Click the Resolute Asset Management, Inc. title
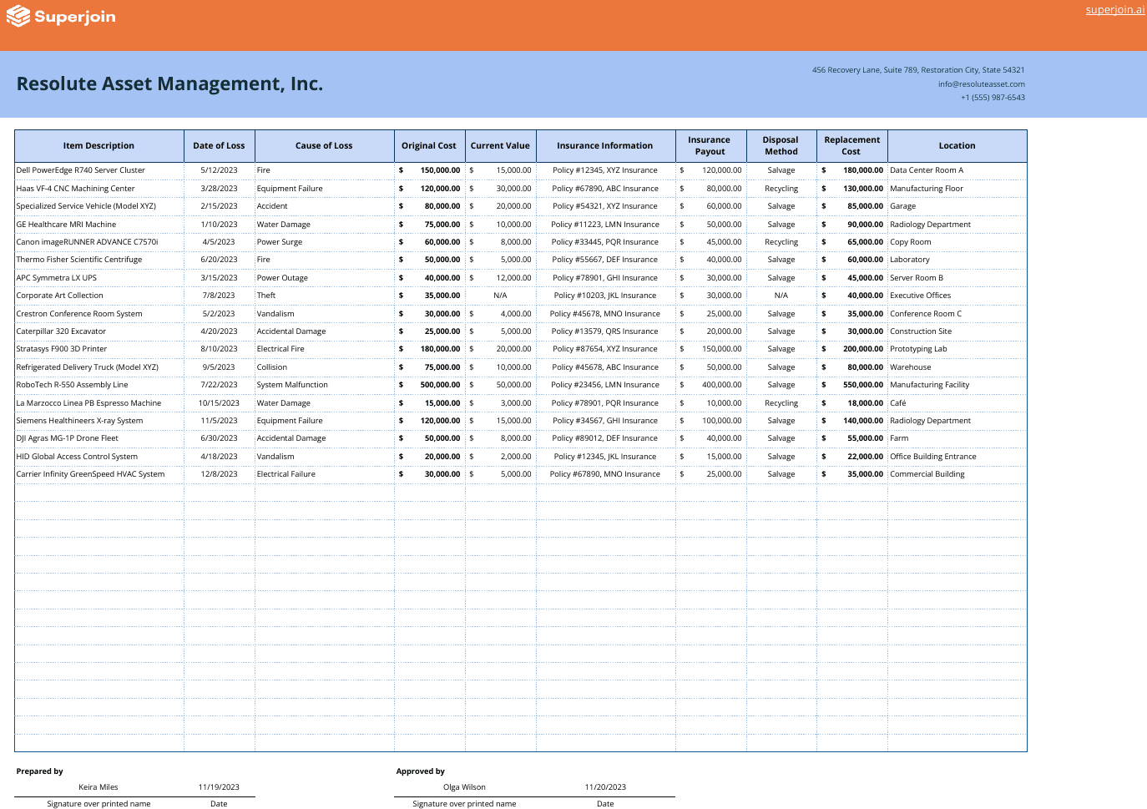 pyautogui.click(x=169, y=84)
